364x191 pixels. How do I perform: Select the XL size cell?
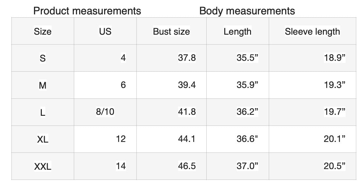coord(42,139)
